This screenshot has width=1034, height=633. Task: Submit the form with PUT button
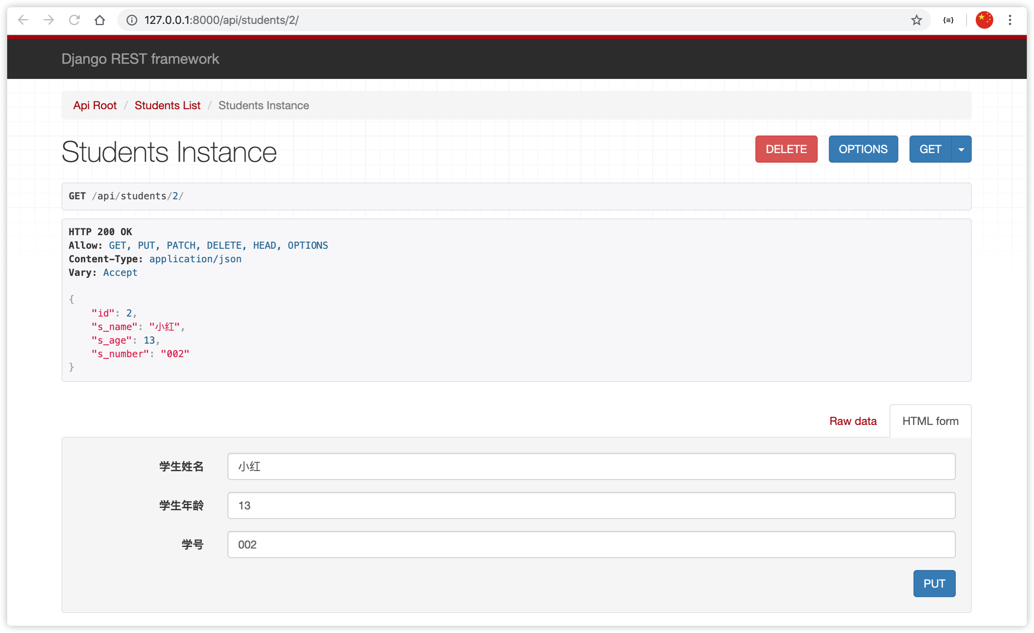click(x=934, y=584)
